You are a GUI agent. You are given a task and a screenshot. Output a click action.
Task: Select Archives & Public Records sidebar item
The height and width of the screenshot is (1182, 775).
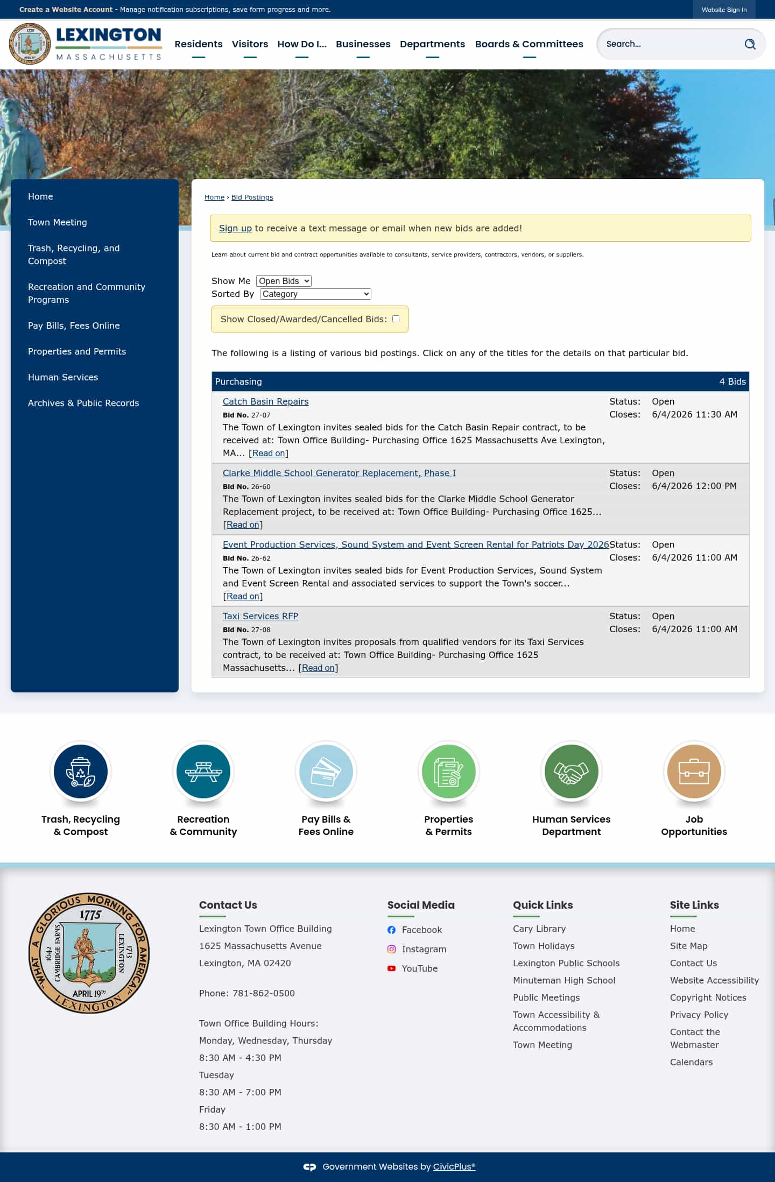83,403
